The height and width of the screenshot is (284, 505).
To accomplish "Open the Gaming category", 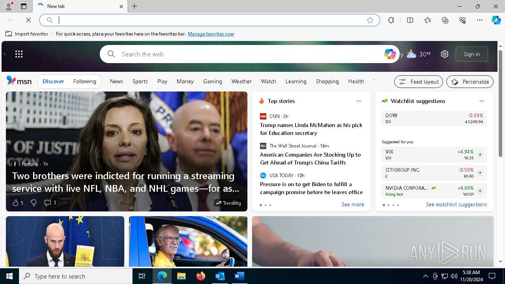I will [x=213, y=81].
